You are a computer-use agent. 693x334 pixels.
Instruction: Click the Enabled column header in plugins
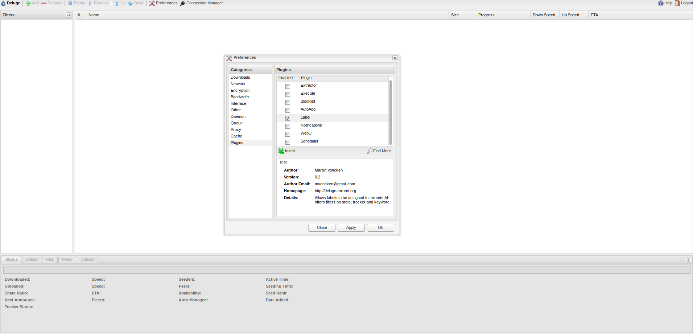pyautogui.click(x=288, y=78)
